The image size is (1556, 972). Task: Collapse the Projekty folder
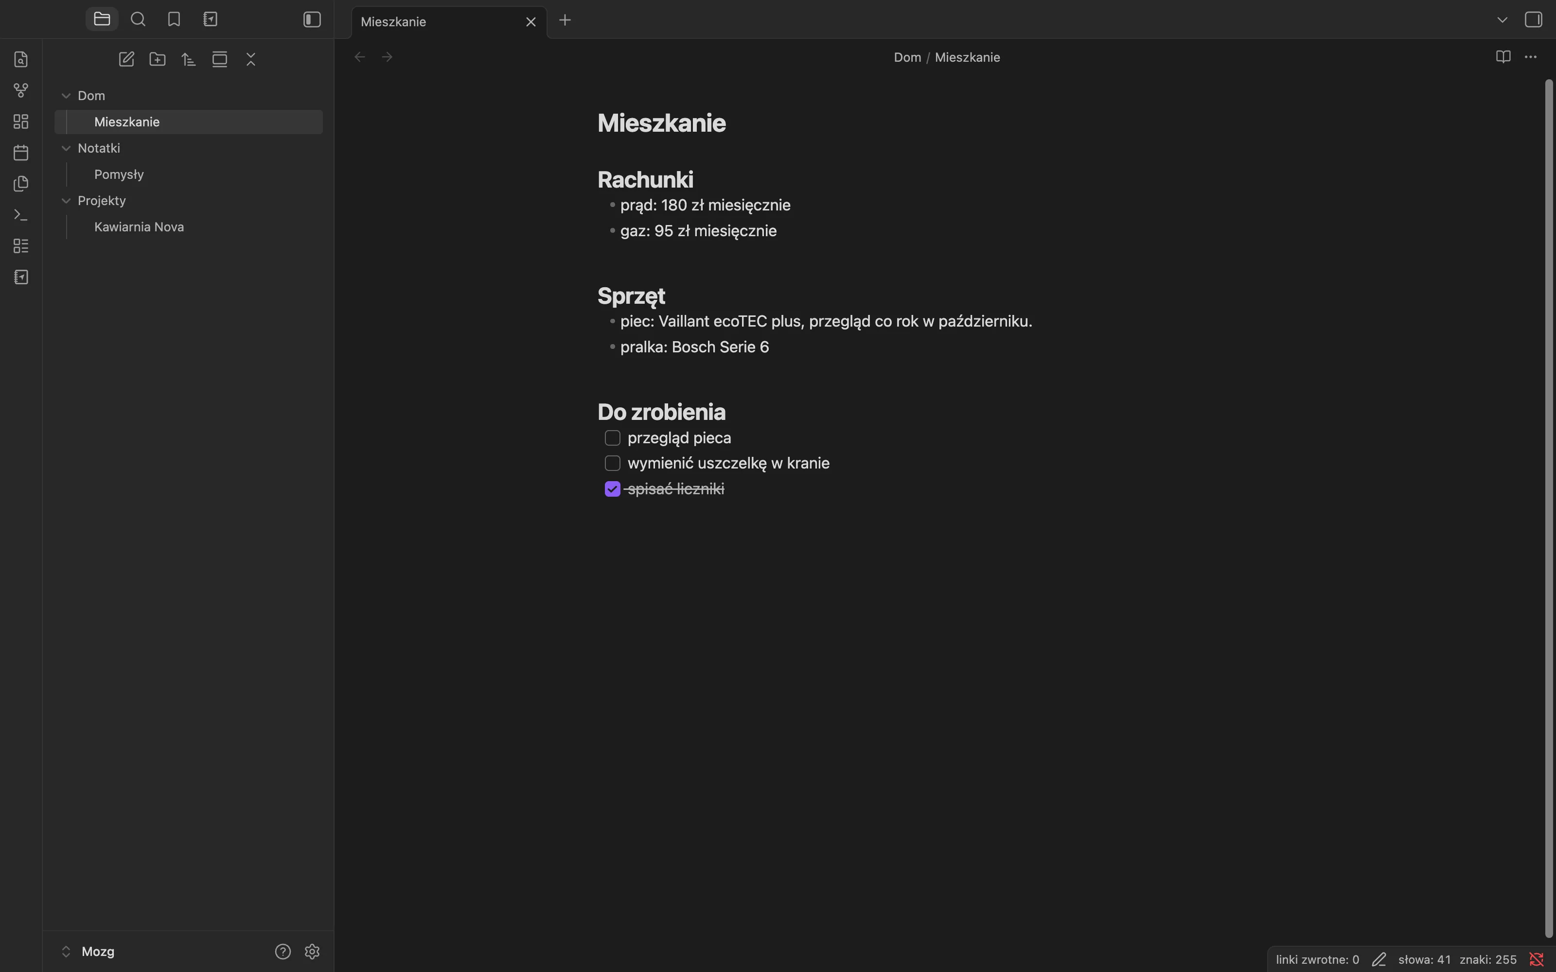pyautogui.click(x=66, y=201)
